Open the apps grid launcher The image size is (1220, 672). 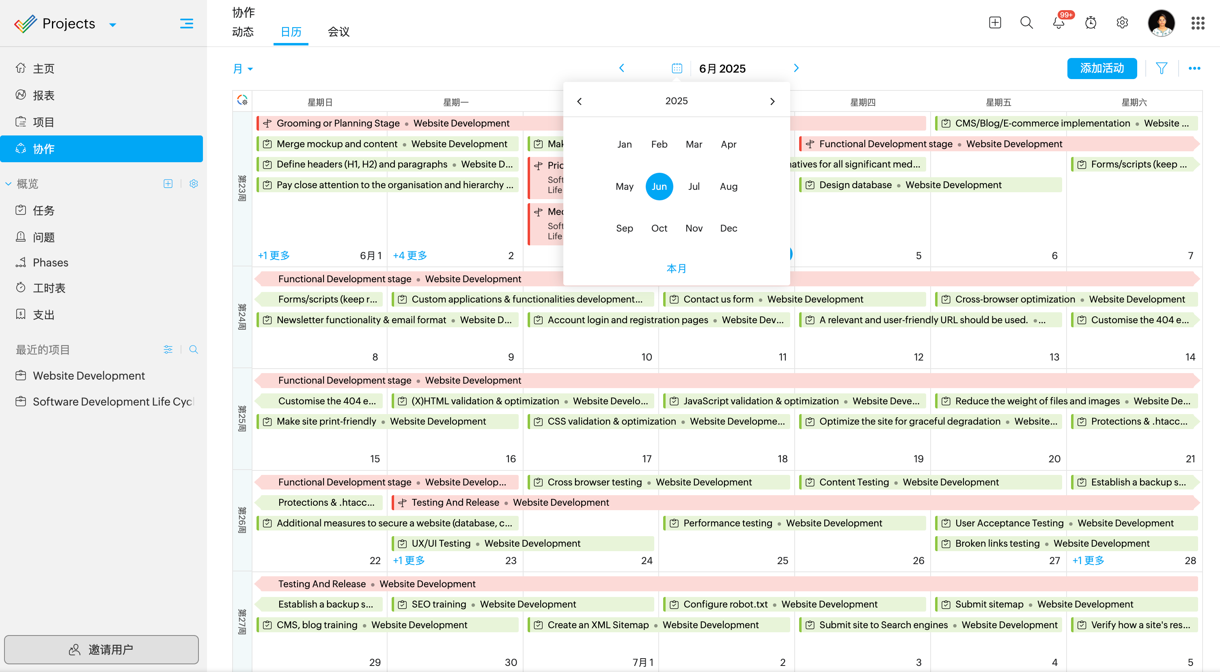click(1197, 23)
